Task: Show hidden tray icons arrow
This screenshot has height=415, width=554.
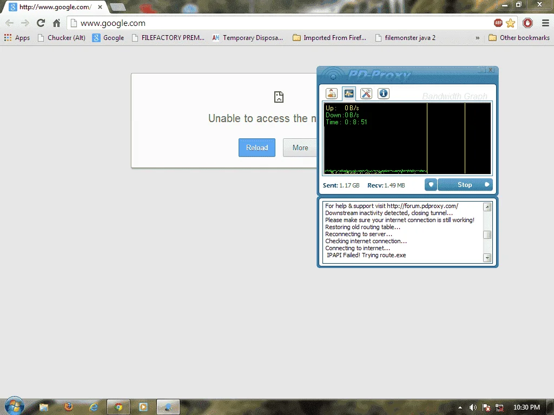Action: coord(460,407)
